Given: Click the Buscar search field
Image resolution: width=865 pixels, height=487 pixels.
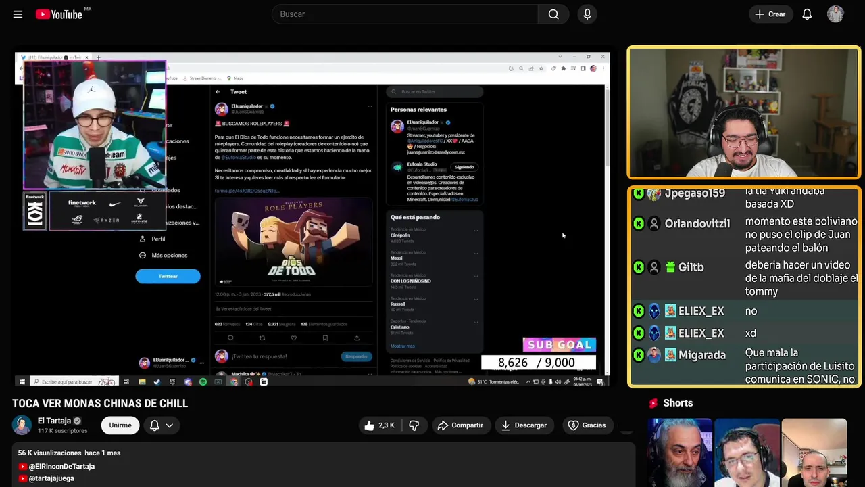Looking at the screenshot, I should click(x=405, y=14).
